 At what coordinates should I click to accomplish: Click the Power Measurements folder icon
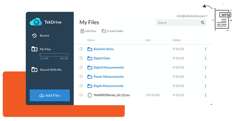point(90,77)
